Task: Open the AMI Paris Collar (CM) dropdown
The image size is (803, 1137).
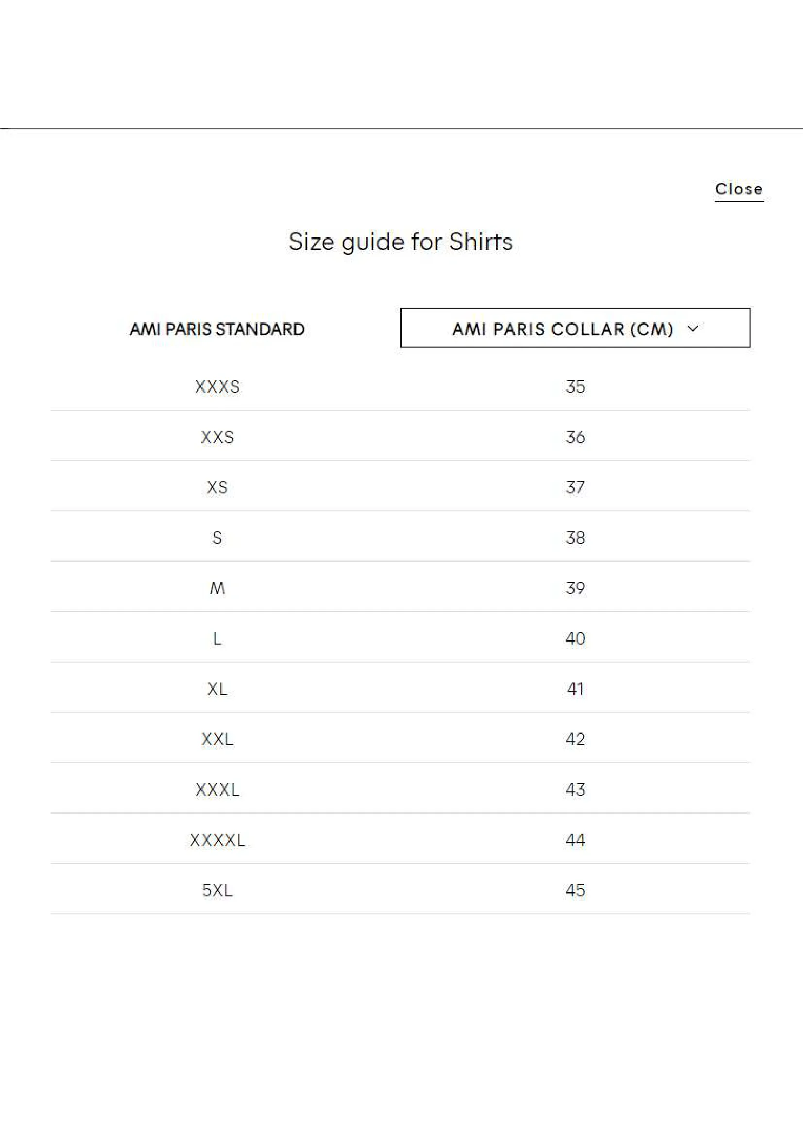Action: pyautogui.click(x=575, y=328)
